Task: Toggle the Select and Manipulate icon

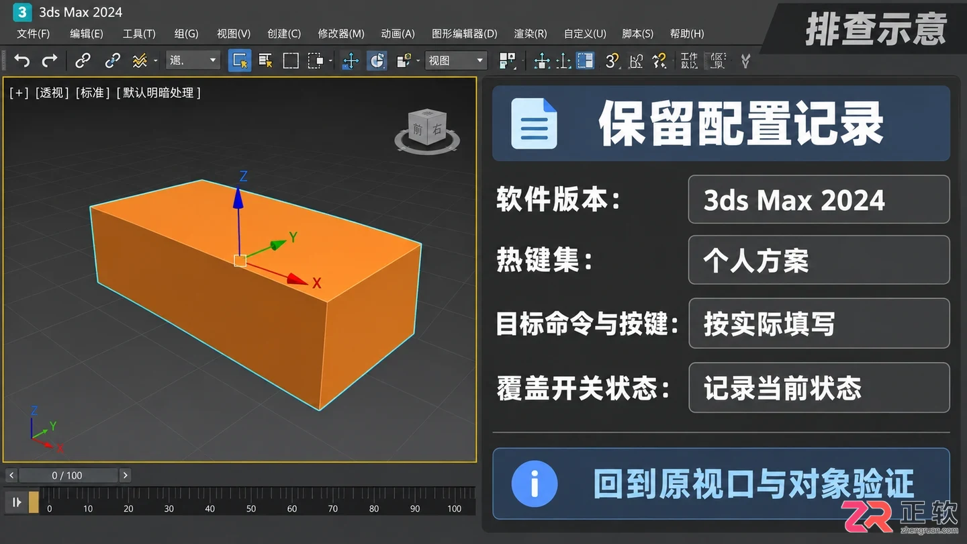Action: (541, 61)
